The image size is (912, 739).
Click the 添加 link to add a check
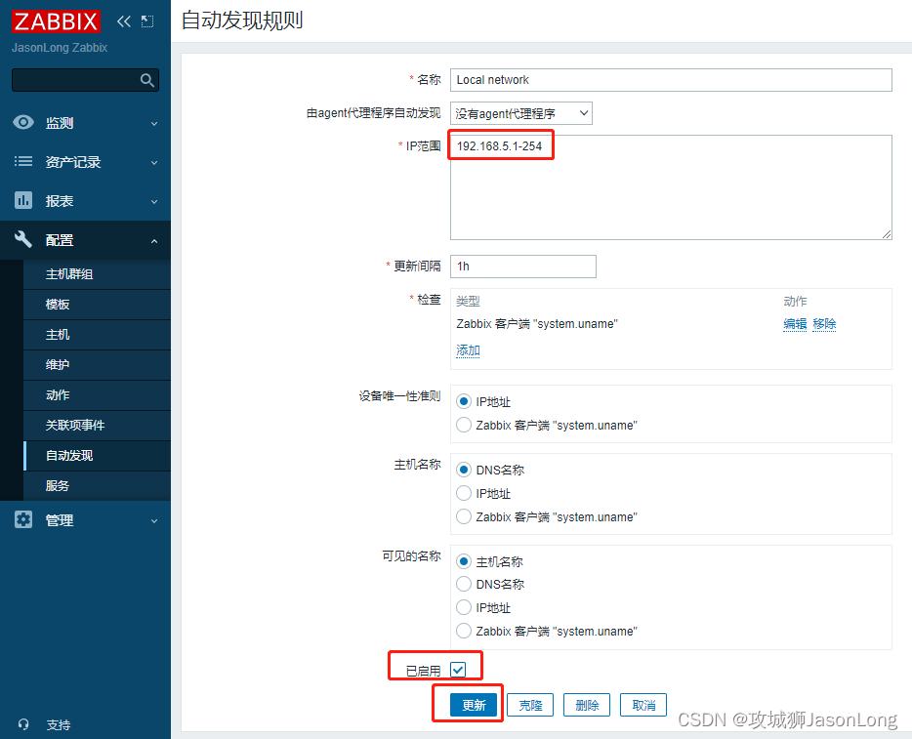[467, 349]
